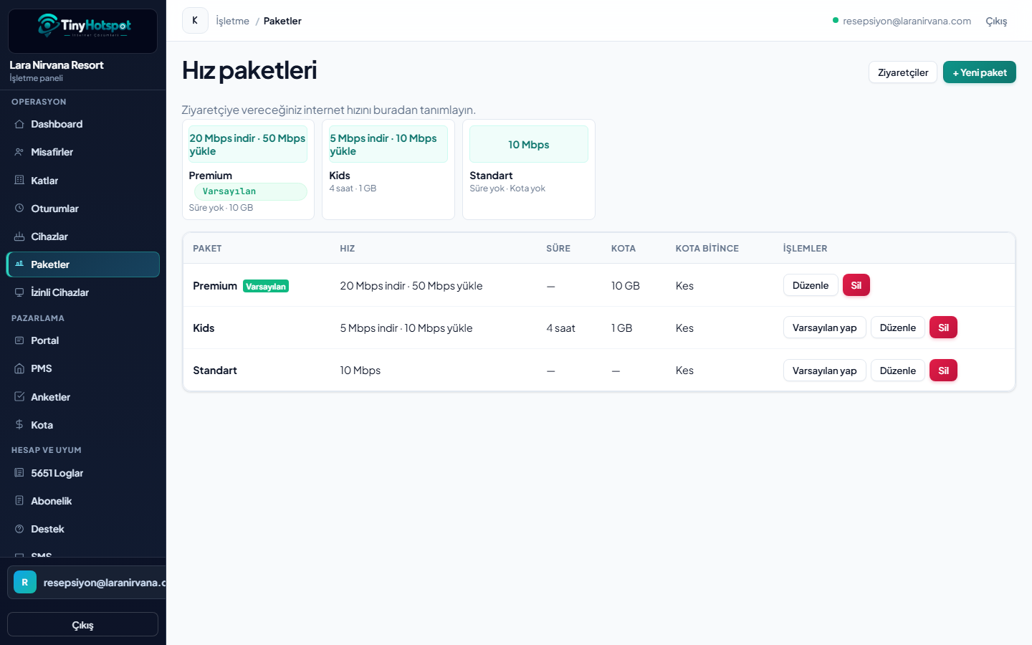Delete the Premium package with Sil
Screen dimensions: 1032x645
click(x=856, y=285)
